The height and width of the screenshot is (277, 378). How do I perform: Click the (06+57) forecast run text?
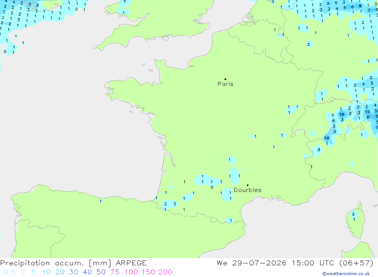pyautogui.click(x=356, y=263)
